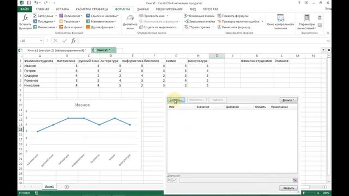Sort by the Диапазон column header
The width and height of the screenshot is (349, 196).
(232, 107)
